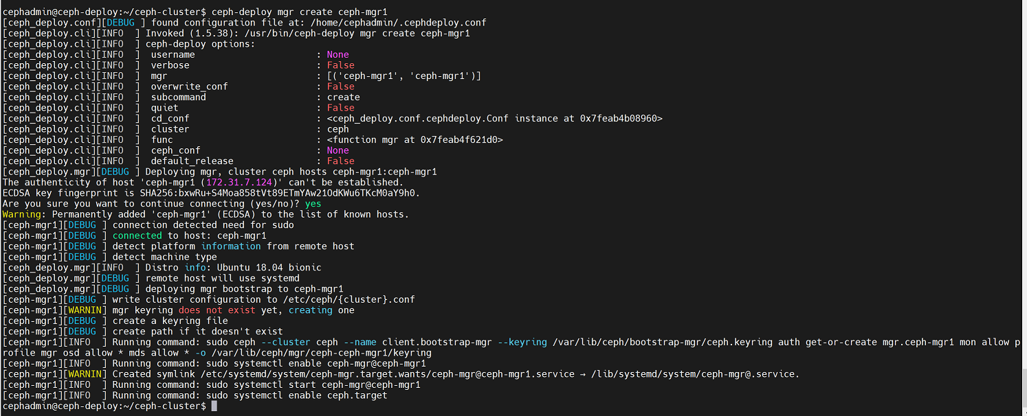Image resolution: width=1027 pixels, height=416 pixels.
Task: Select the ECDSA SHA256 fingerprint string
Action: click(x=280, y=193)
